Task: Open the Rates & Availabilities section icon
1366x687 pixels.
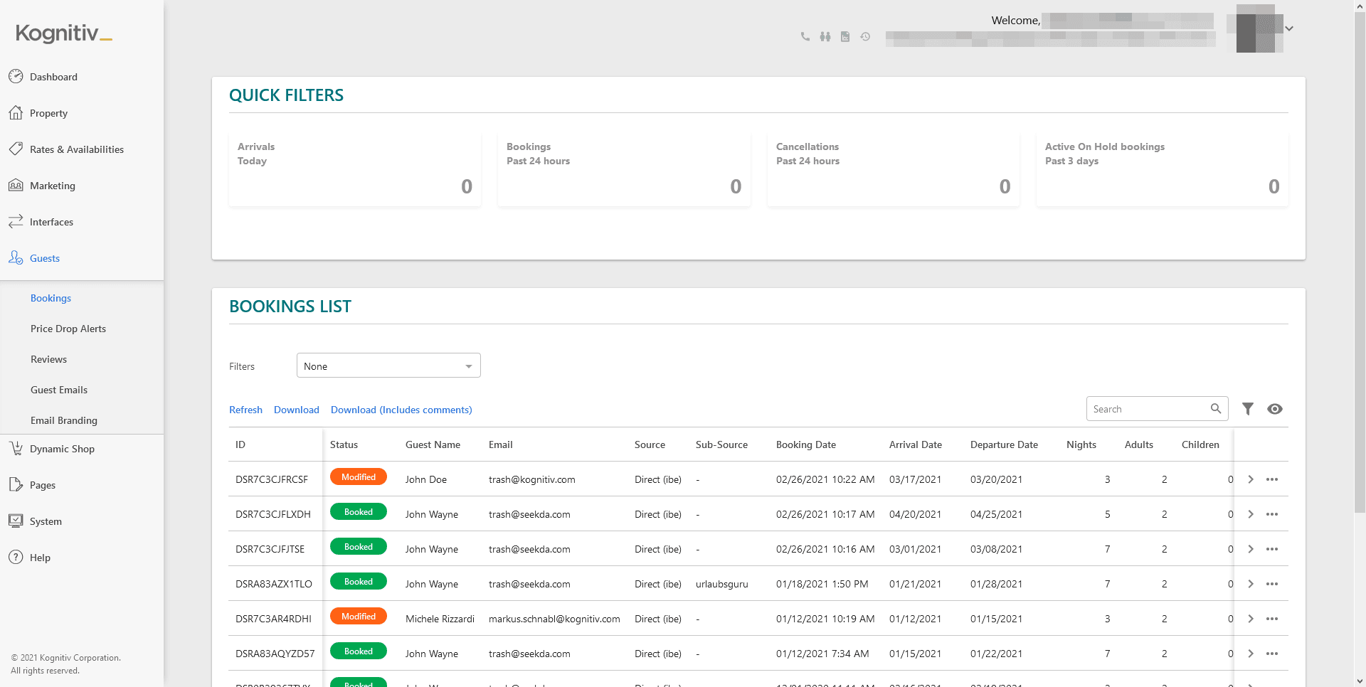Action: point(16,149)
